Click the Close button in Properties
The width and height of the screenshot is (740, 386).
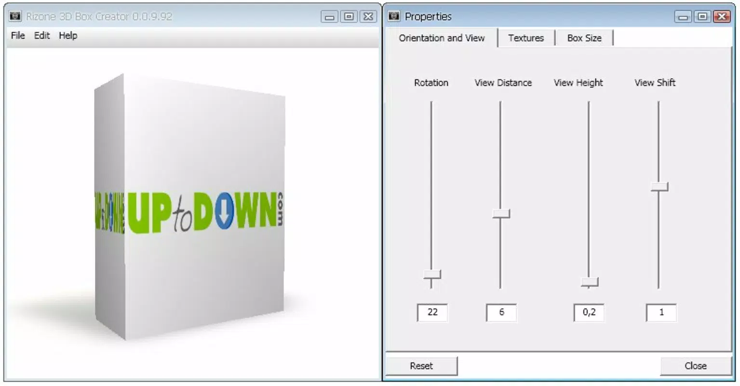(x=696, y=366)
